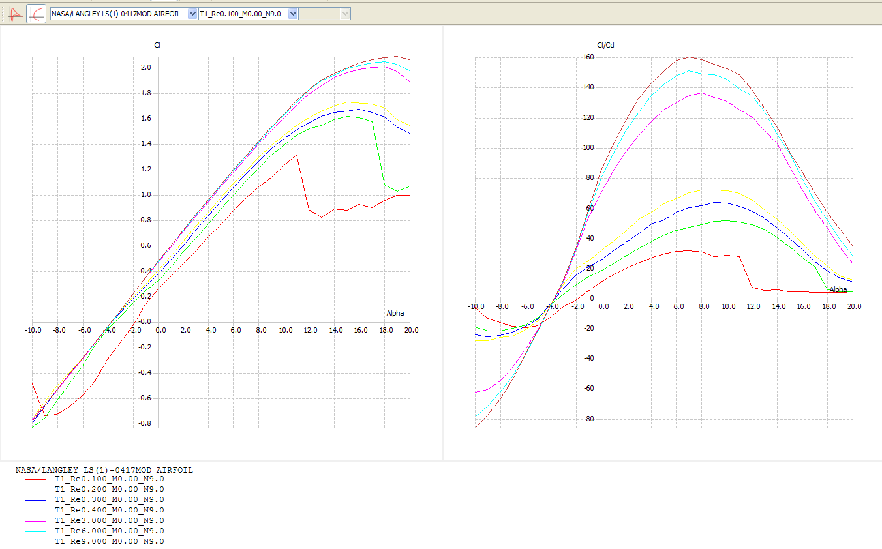
Task: Select the polar view toolbar icon
Action: (37, 14)
